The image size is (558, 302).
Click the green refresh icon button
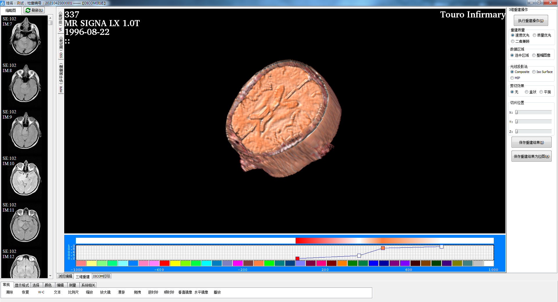pyautogui.click(x=34, y=10)
